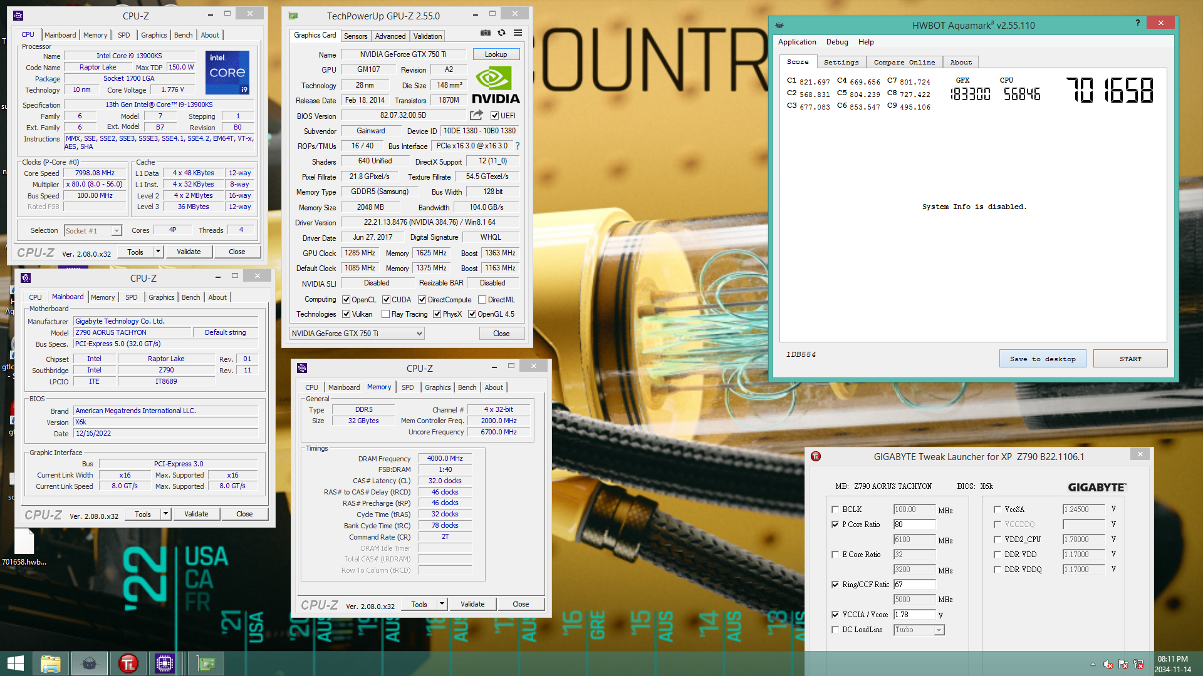
Task: Open File Explorer taskbar icon
Action: pos(51,663)
